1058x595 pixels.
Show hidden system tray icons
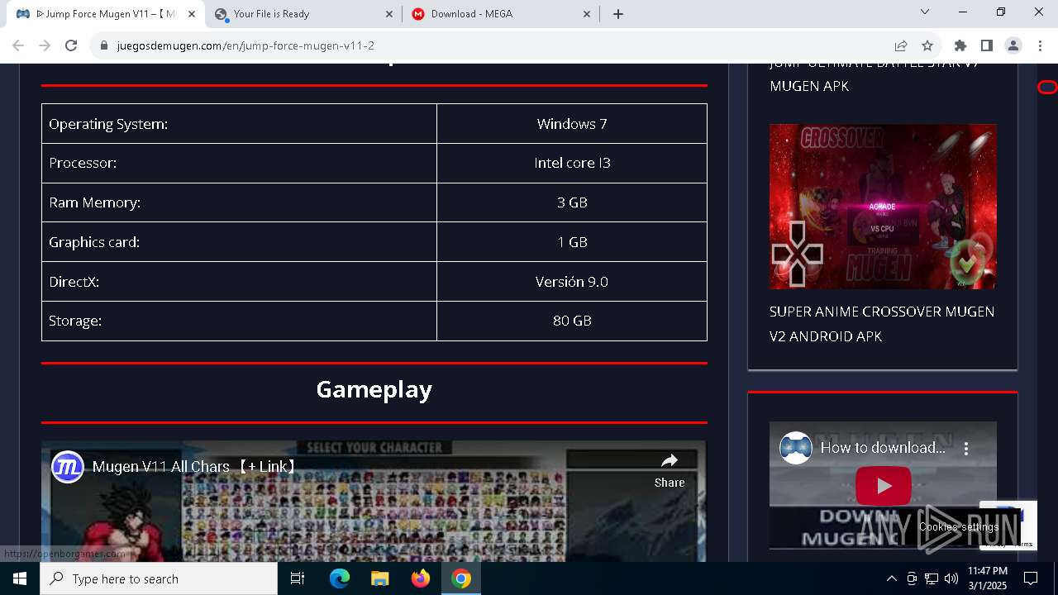click(x=891, y=578)
